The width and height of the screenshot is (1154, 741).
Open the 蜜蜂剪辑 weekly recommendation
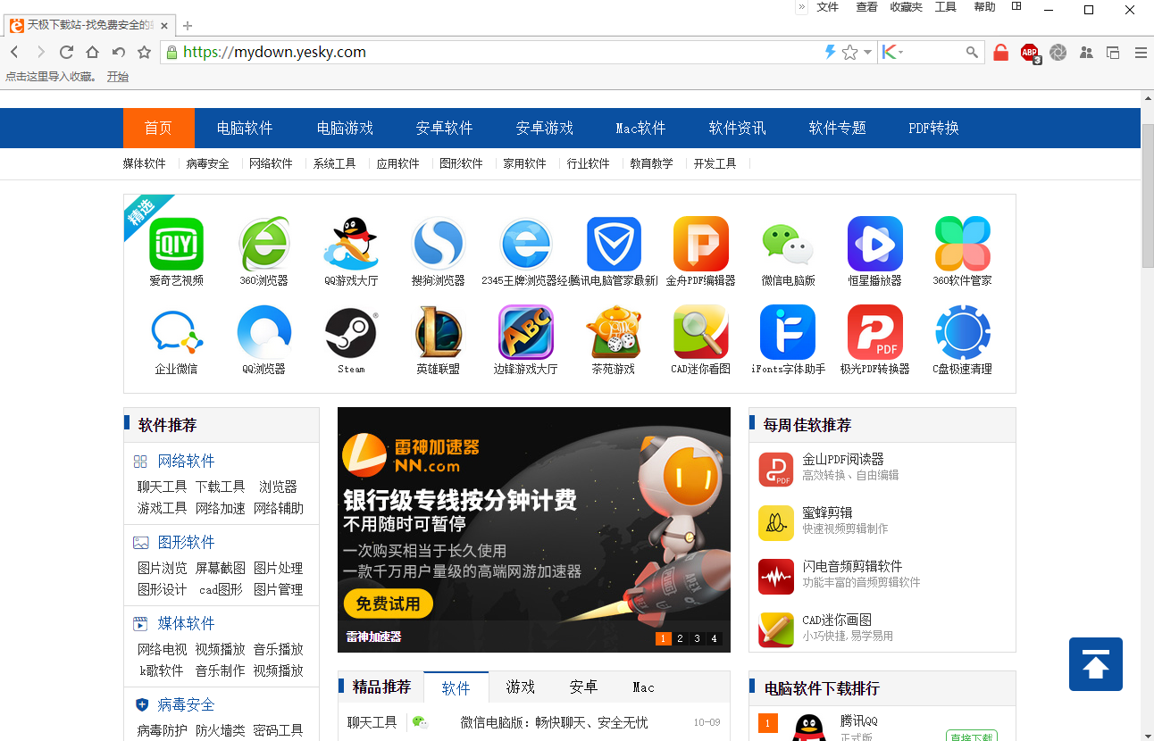[827, 512]
